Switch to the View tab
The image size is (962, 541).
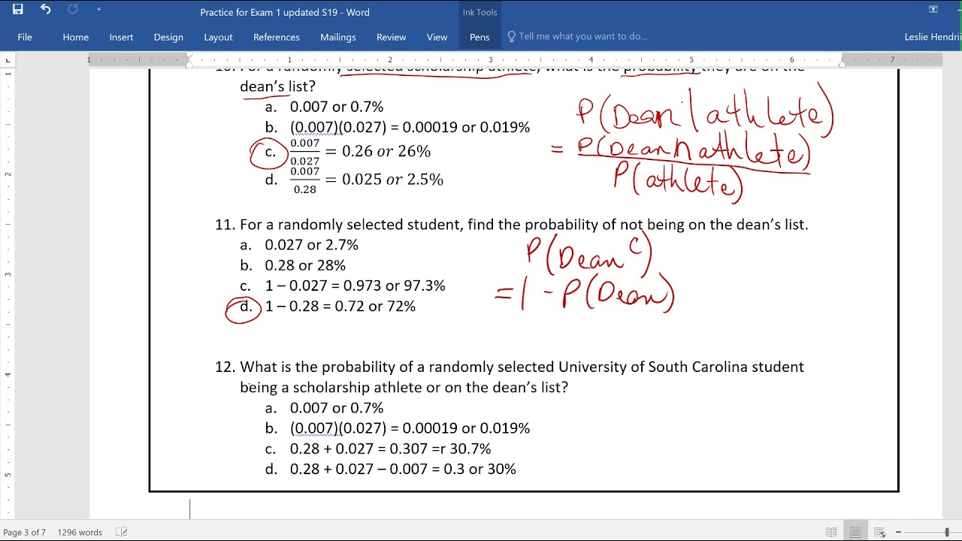click(437, 37)
